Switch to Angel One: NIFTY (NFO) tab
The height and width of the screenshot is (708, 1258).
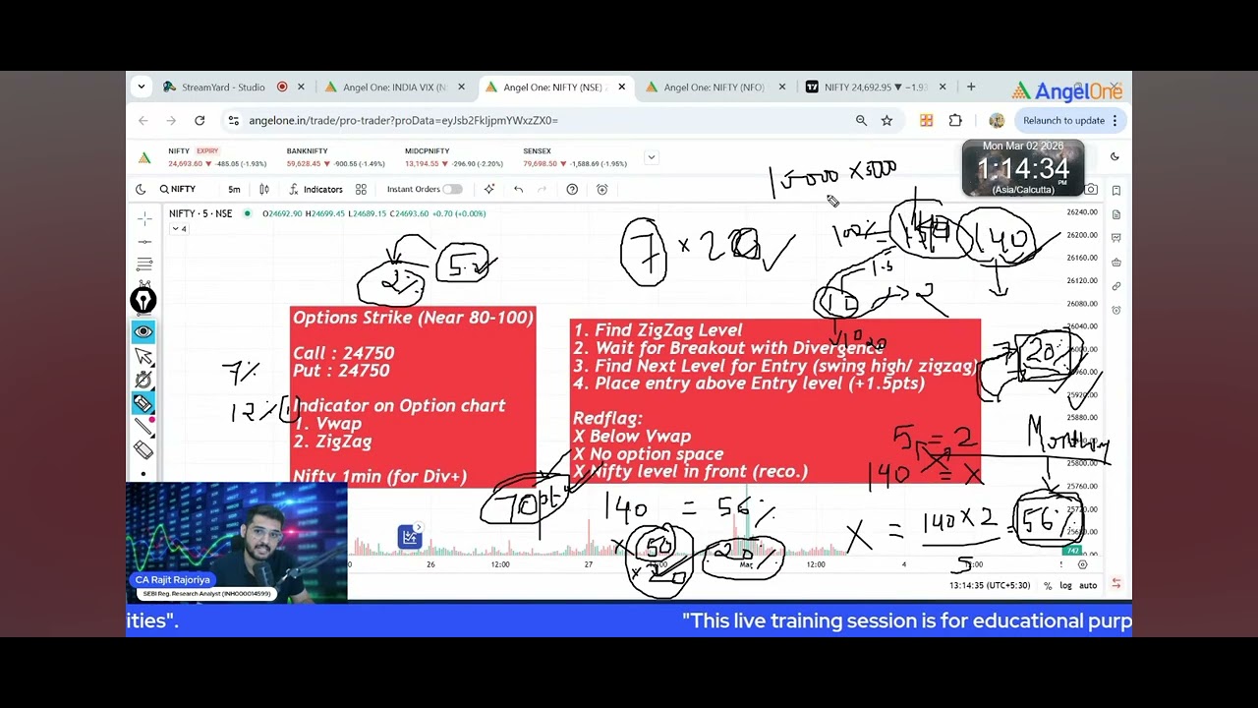[715, 87]
